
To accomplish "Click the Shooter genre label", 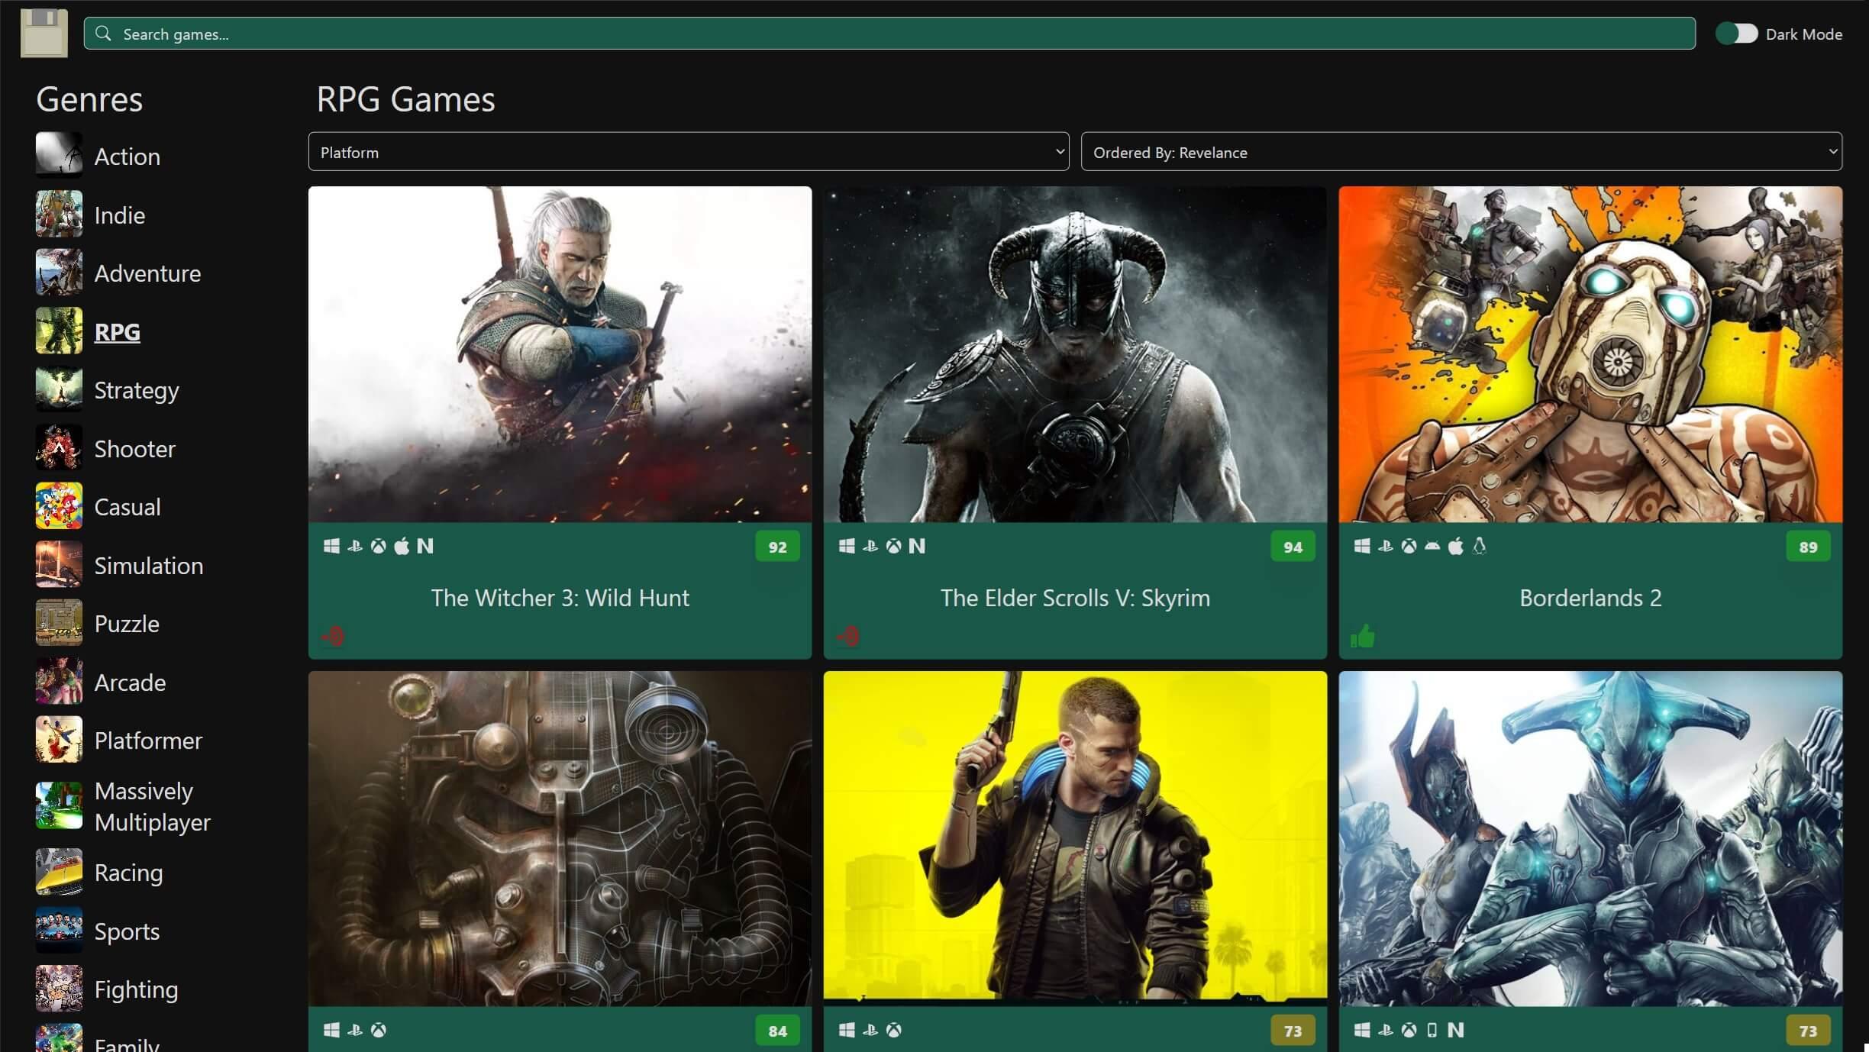I will coord(134,449).
